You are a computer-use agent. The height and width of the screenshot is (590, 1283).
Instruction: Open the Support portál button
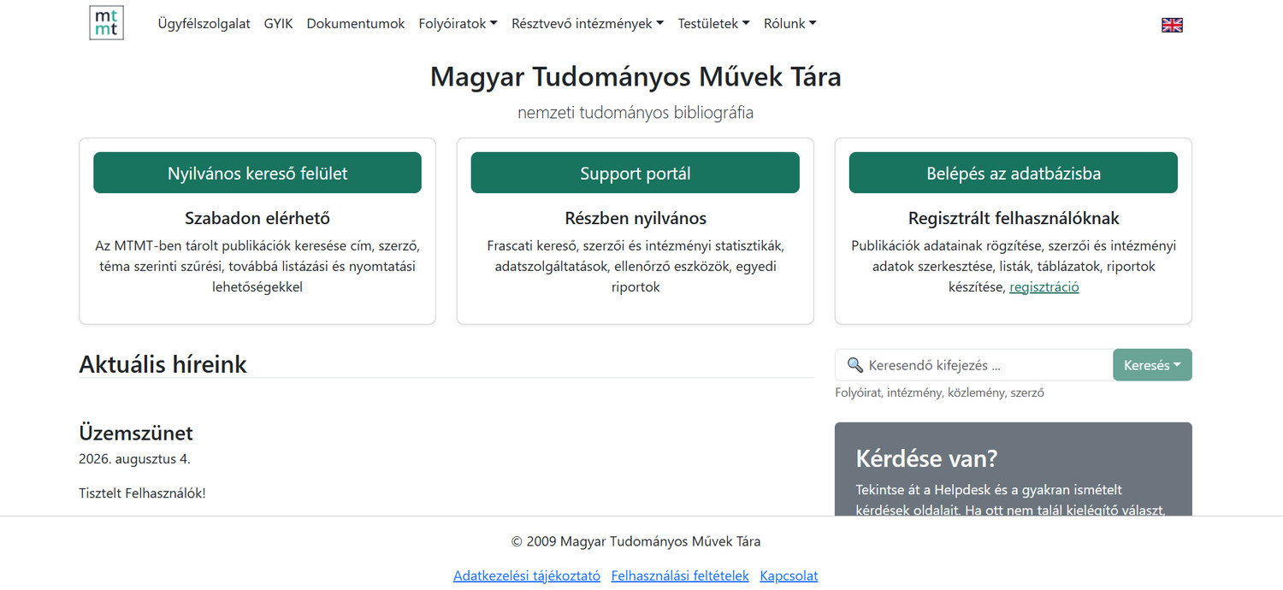[636, 173]
